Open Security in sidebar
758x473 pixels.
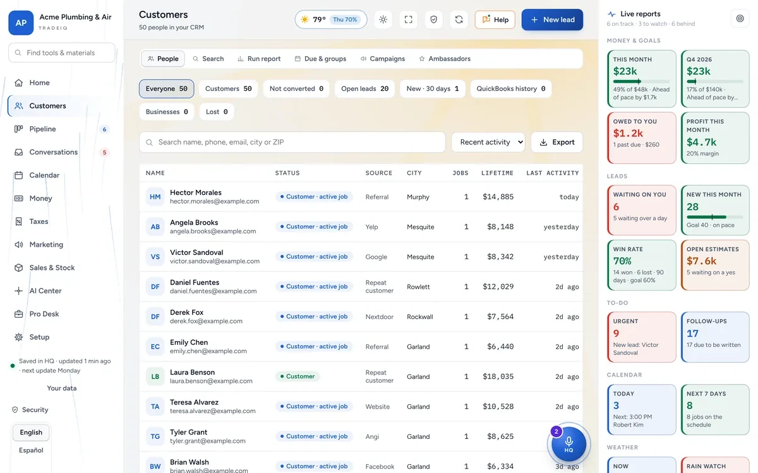(30, 410)
